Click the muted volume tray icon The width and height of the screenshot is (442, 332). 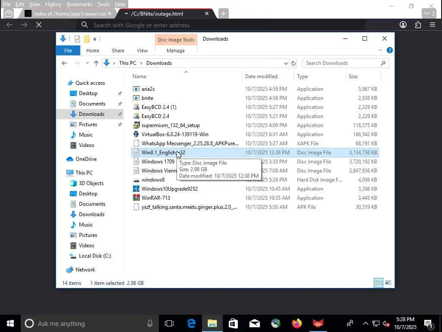point(386,323)
